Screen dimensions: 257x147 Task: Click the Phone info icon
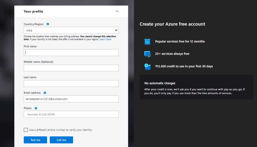coord(36,108)
